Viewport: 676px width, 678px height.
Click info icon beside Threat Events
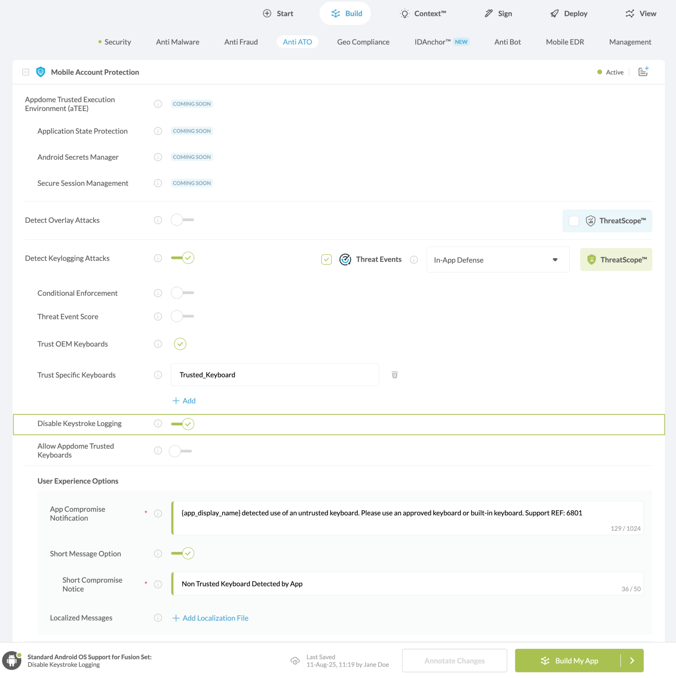point(414,259)
